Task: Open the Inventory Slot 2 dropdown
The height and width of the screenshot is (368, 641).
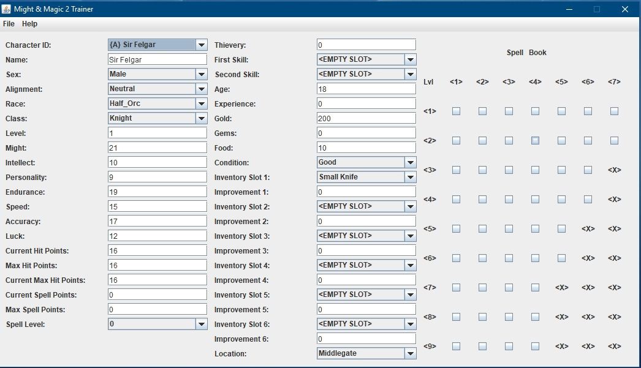Action: coord(366,207)
